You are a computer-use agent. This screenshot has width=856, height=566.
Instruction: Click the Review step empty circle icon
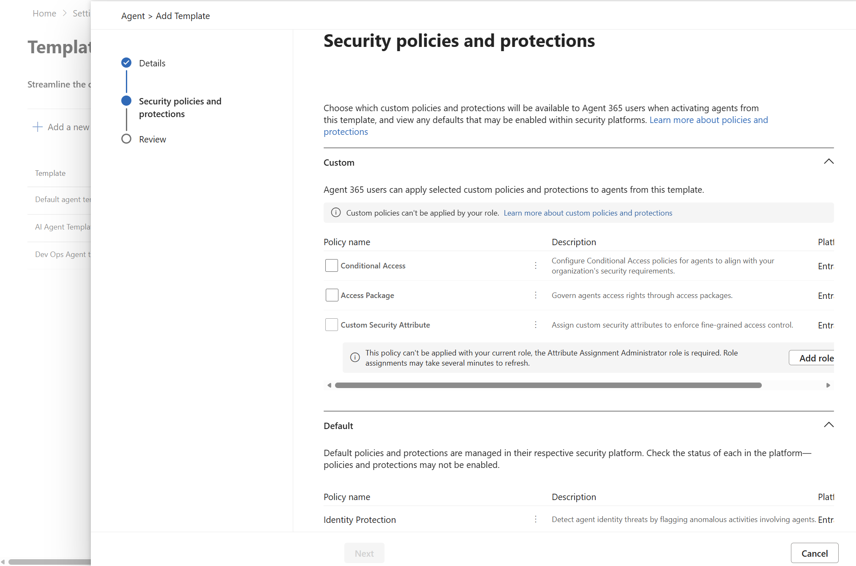(x=126, y=139)
